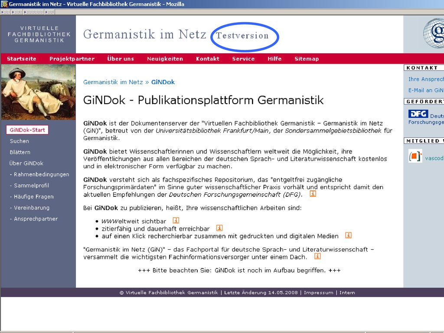Click first collapsed toolbar grippy handle
444x333 pixels.
(6, 12)
